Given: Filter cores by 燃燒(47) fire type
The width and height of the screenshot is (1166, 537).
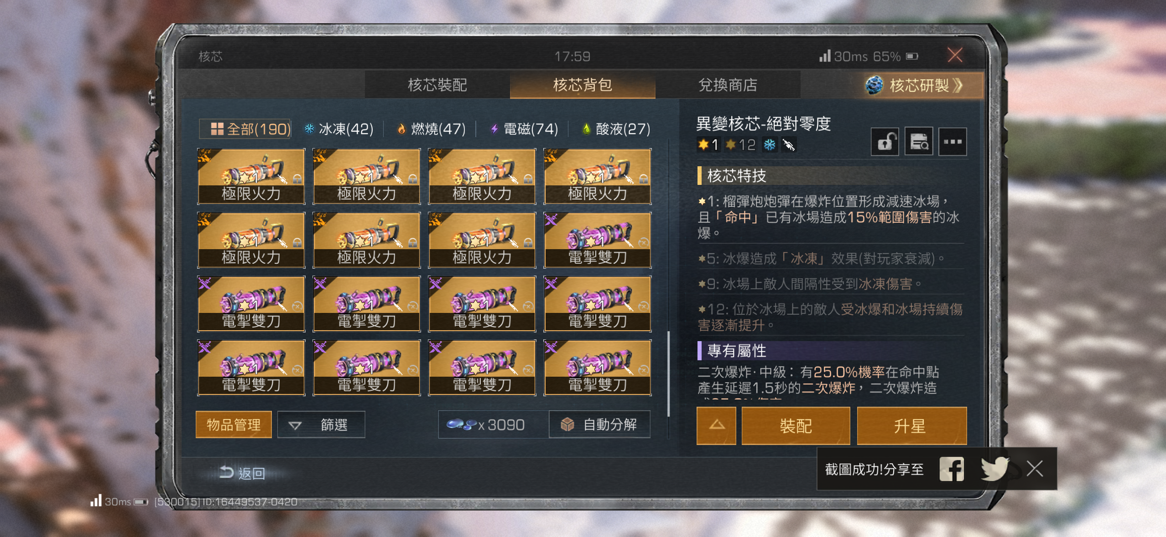Looking at the screenshot, I should point(431,129).
